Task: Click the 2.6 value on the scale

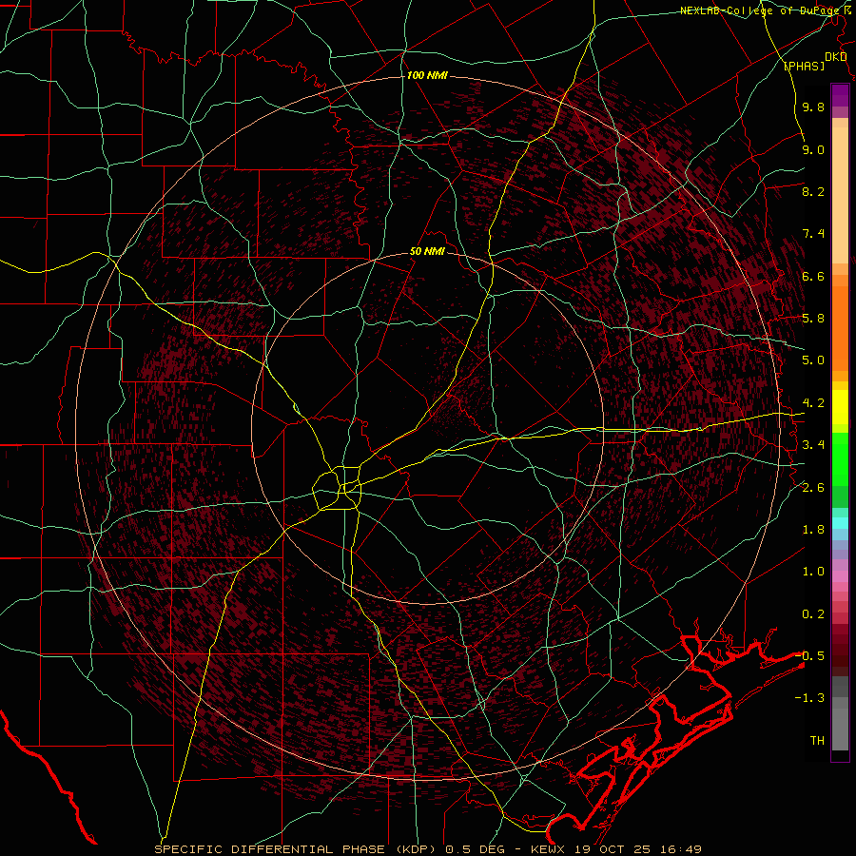Action: point(813,488)
